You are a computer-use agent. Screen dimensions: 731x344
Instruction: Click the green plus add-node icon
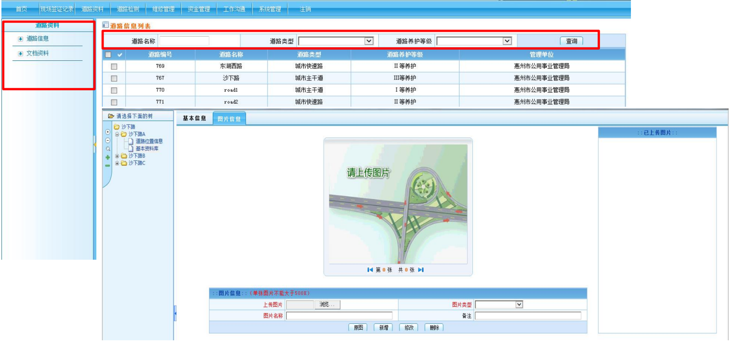[108, 157]
